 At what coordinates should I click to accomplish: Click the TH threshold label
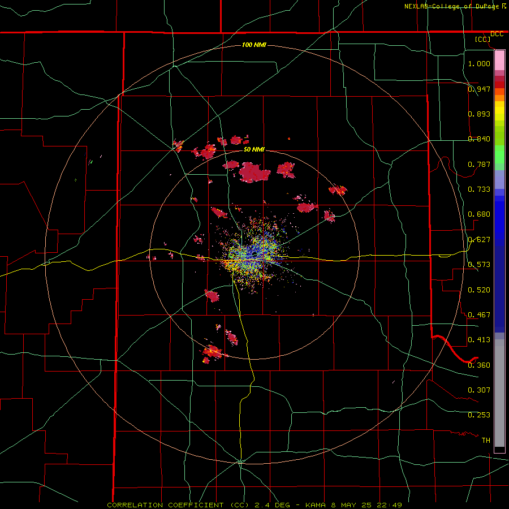[486, 441]
